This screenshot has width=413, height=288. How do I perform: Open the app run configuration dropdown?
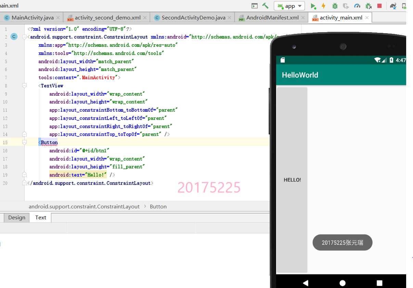coord(289,6)
